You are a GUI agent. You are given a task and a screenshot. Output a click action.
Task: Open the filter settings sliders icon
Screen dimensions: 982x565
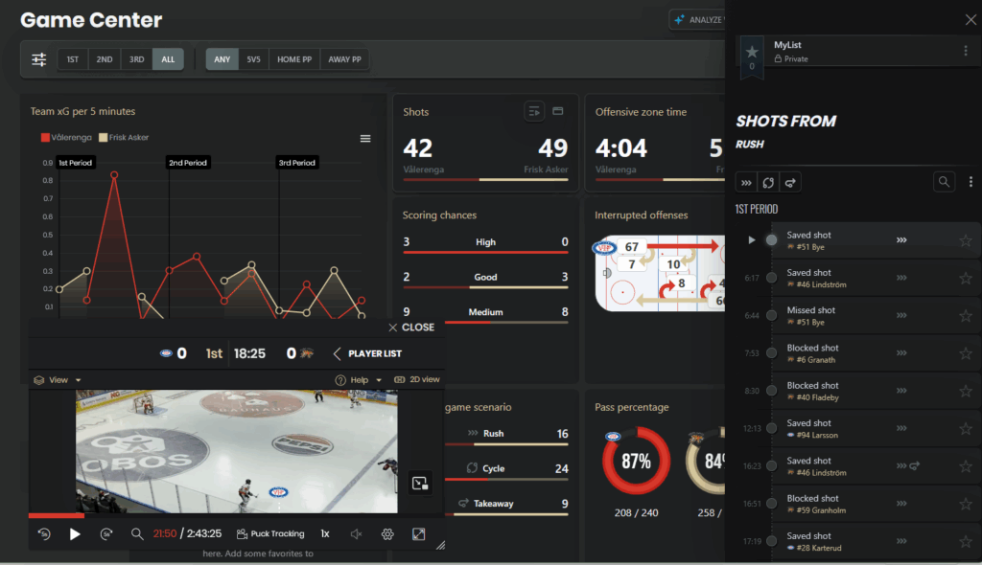coord(38,59)
